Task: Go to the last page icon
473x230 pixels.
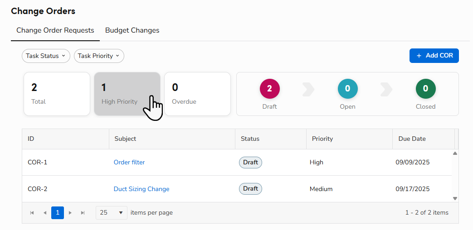Action: point(83,213)
